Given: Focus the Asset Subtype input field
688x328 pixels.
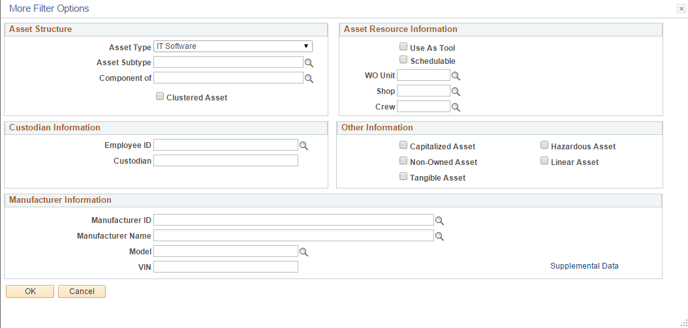Looking at the screenshot, I should click(x=228, y=62).
